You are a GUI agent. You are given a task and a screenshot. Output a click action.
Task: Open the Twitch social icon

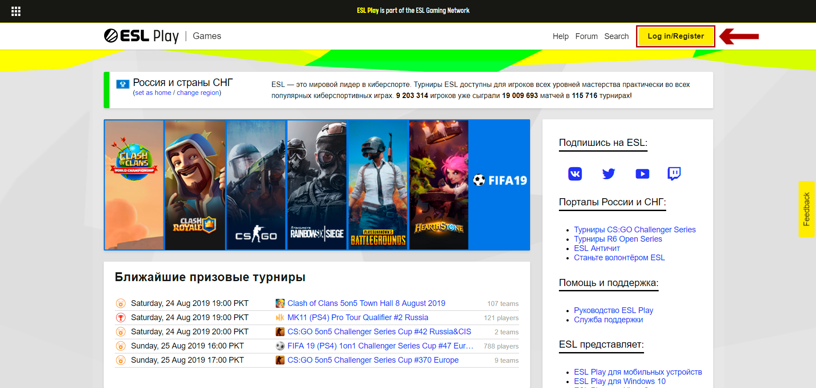tap(674, 173)
